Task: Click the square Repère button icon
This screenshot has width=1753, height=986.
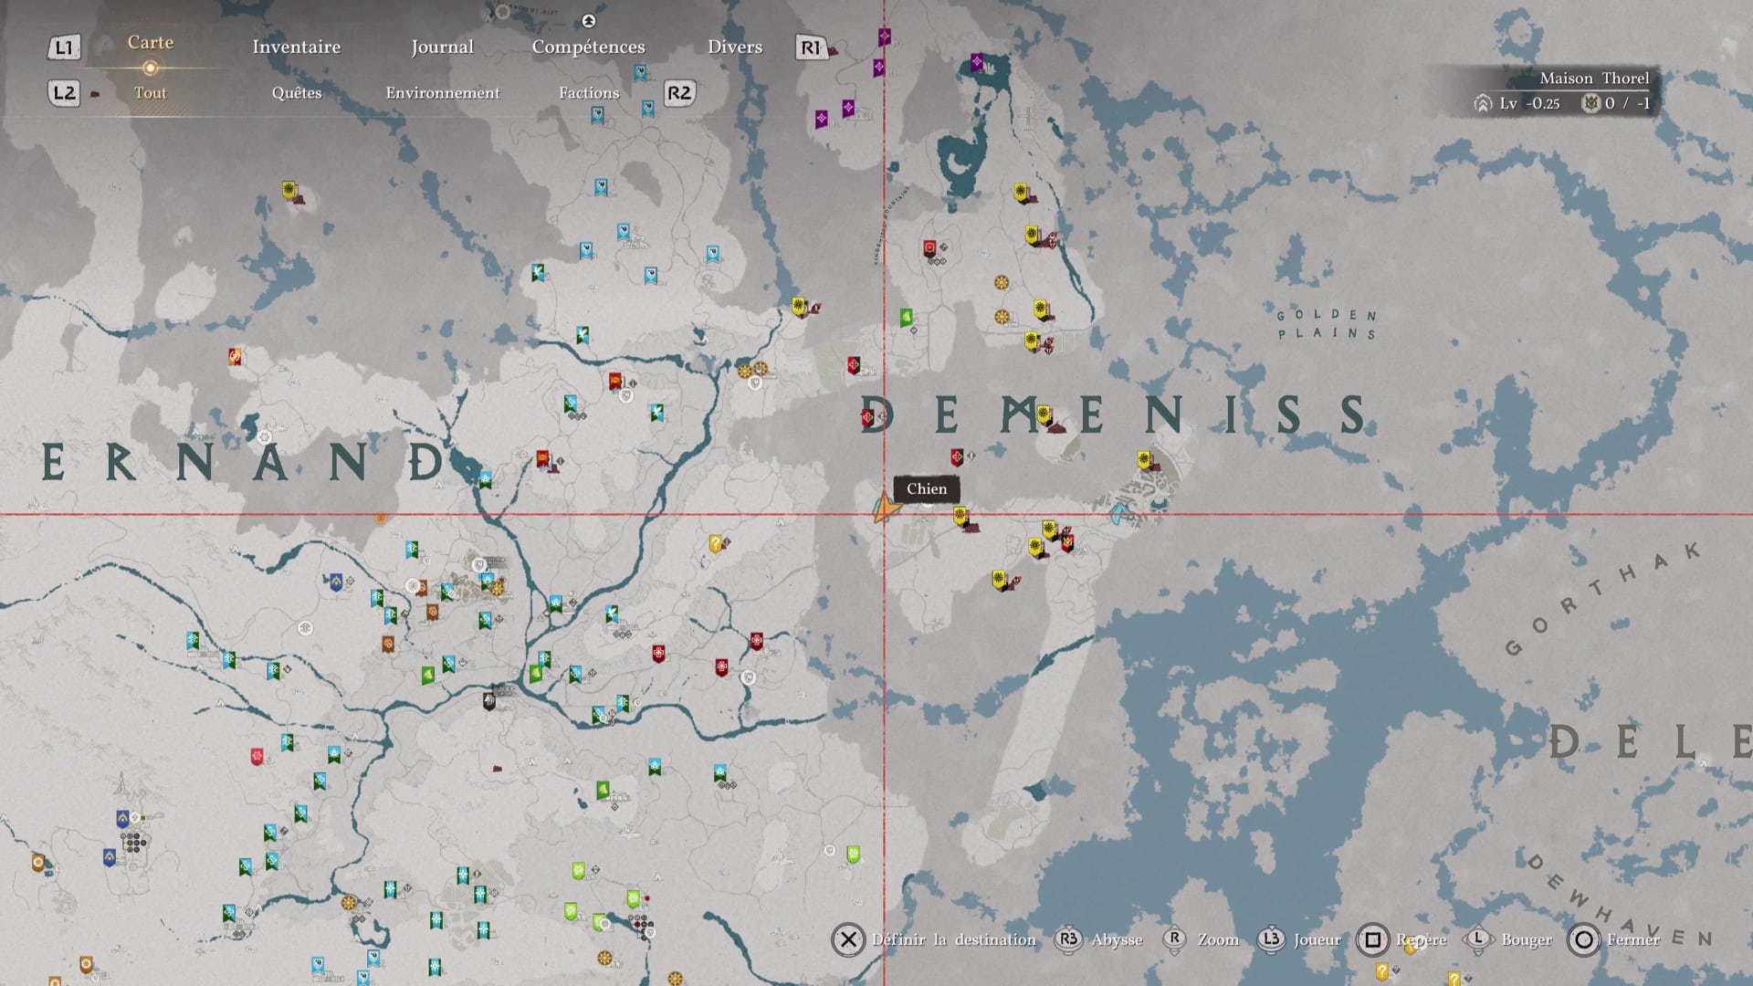Action: [x=1372, y=939]
